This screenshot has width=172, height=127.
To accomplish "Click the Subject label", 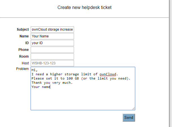I will point(23,30).
